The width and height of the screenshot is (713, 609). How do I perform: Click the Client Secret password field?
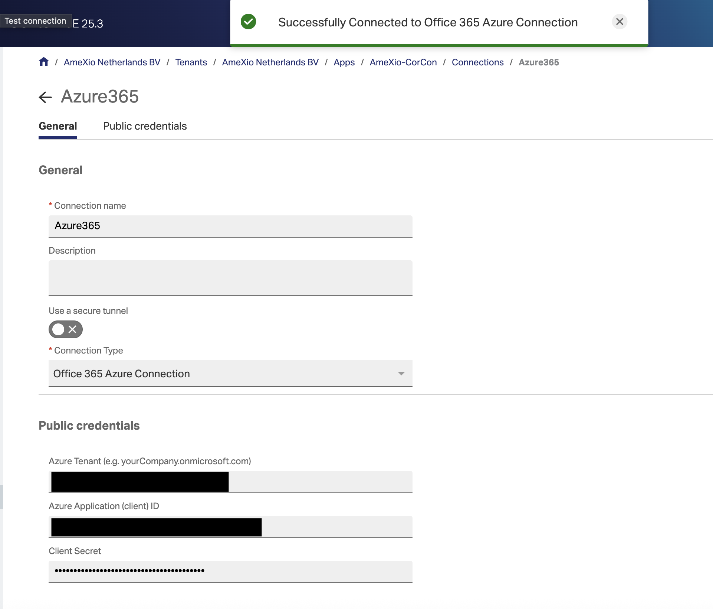click(230, 571)
